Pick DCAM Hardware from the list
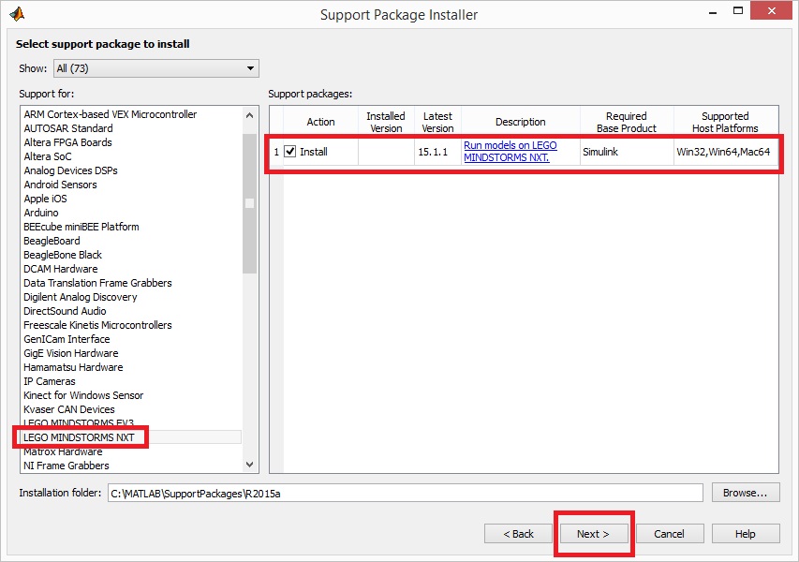 tap(61, 269)
